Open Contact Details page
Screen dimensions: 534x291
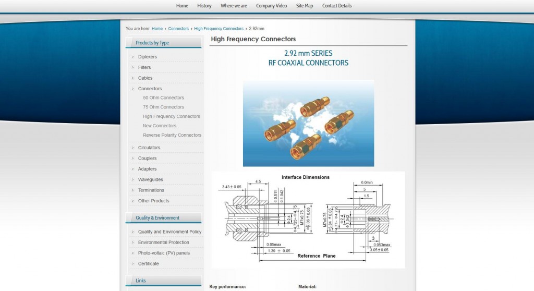tap(337, 6)
